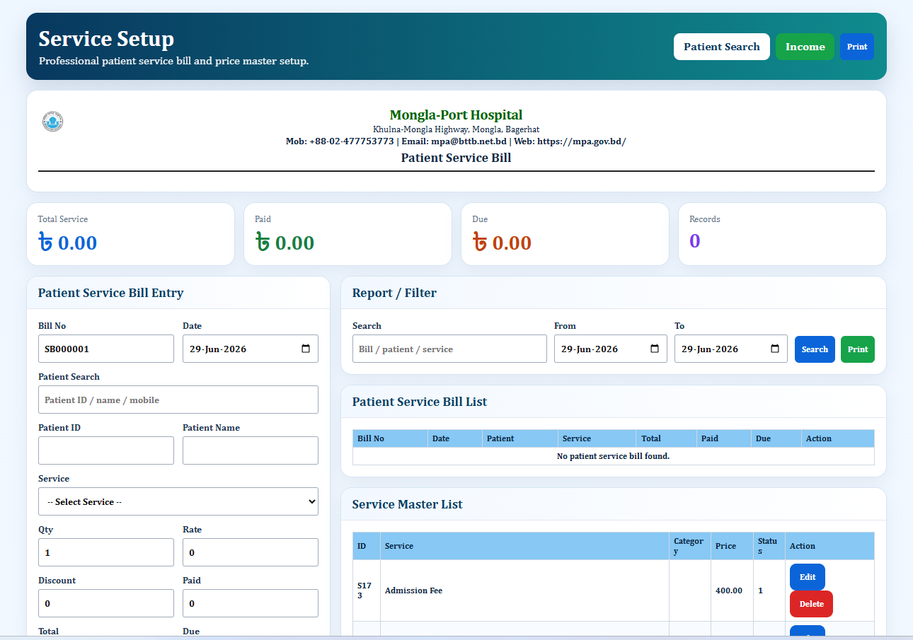Click the green Income button
The width and height of the screenshot is (913, 640).
[x=805, y=47]
